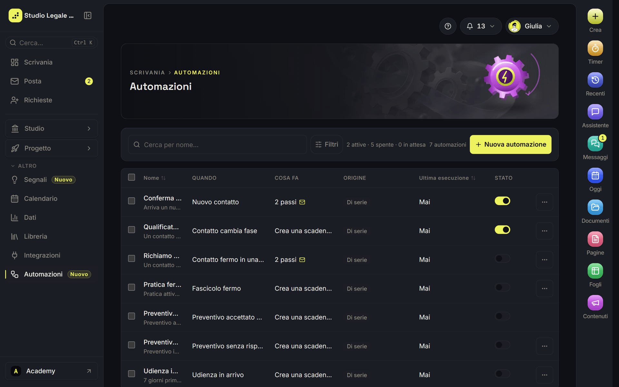Expand the Studio sidebar section

[52, 129]
